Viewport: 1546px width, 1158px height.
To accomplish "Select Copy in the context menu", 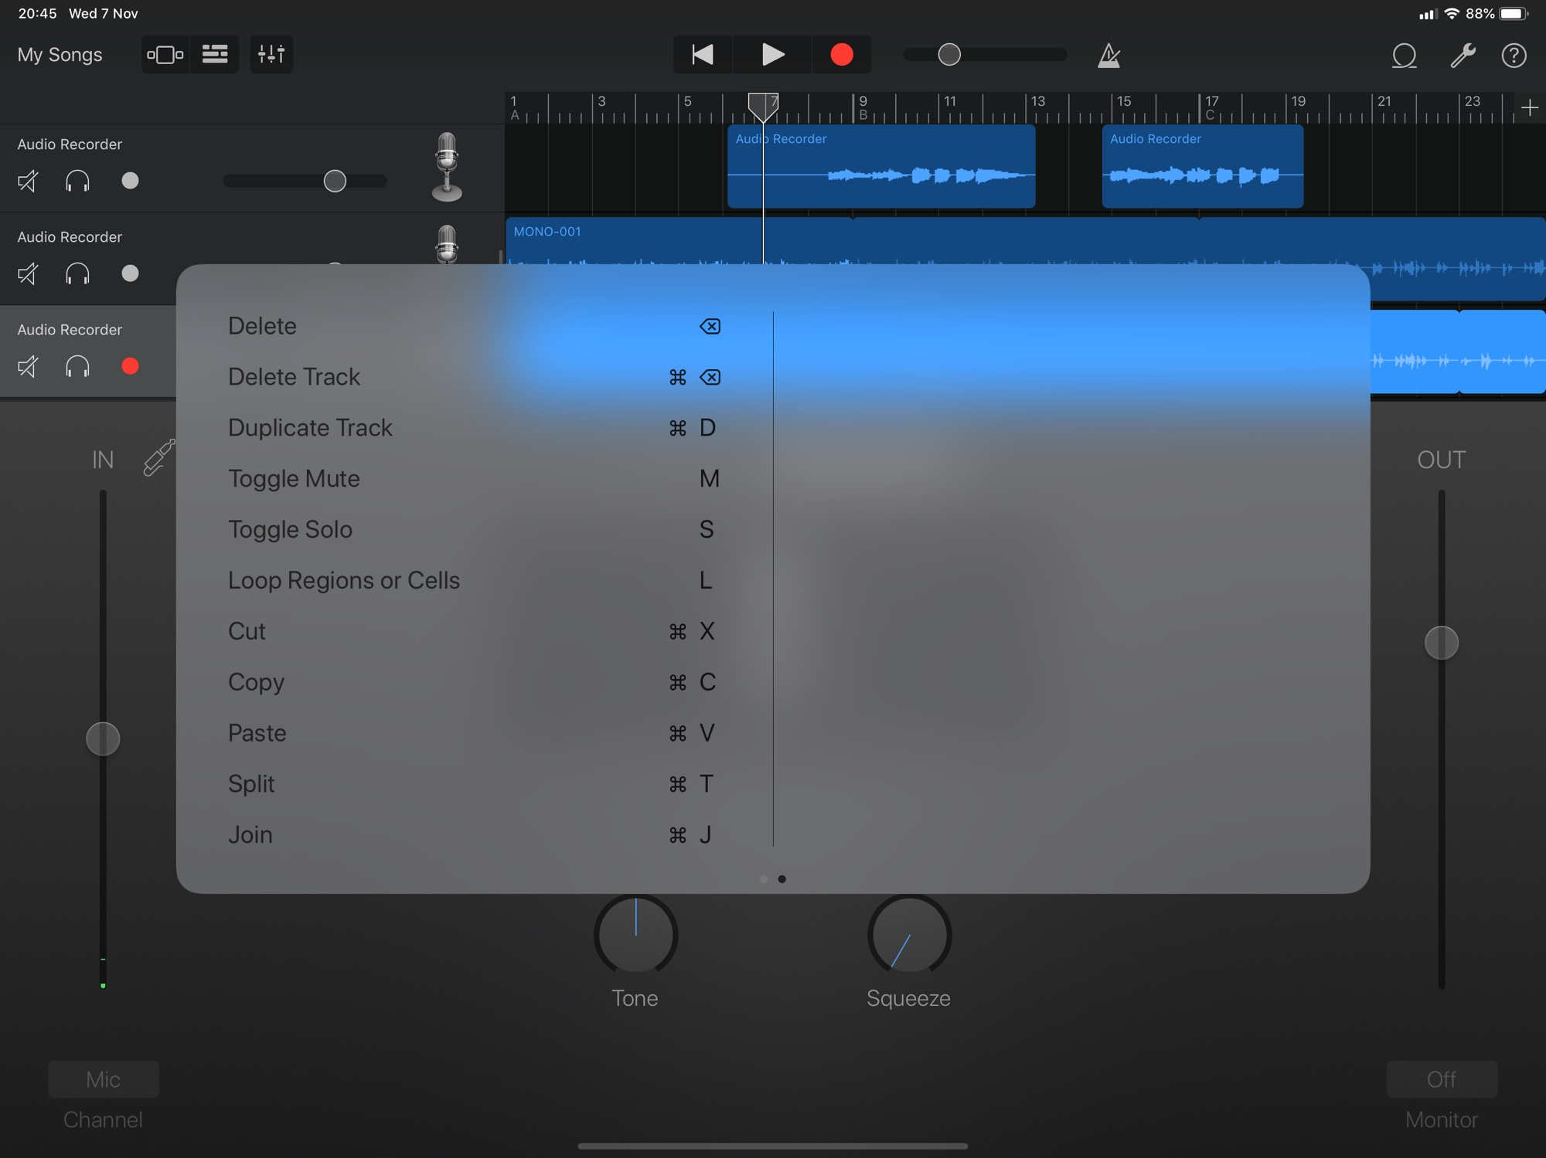I will [255, 682].
